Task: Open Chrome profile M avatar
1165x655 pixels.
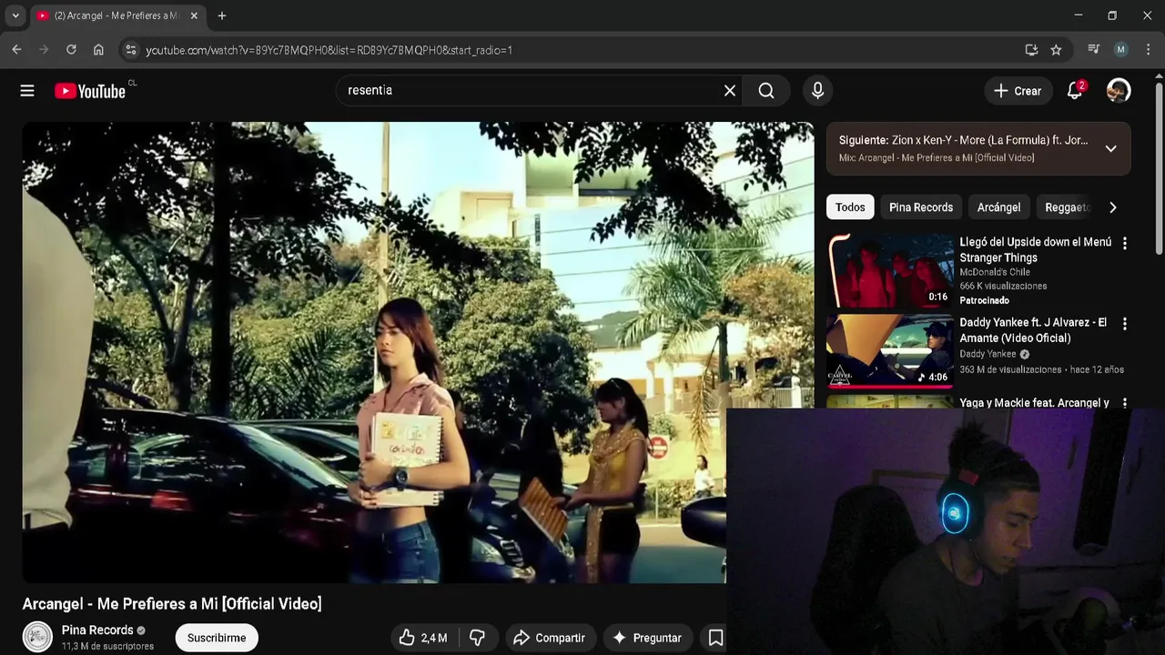Action: click(x=1121, y=50)
